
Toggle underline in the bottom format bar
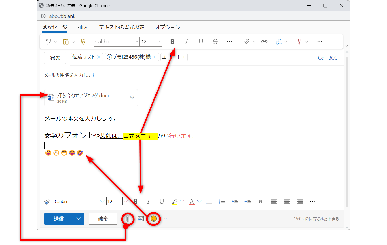point(162,202)
